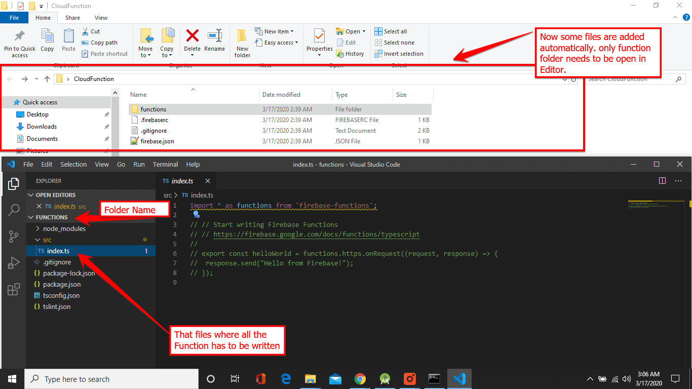Click Cut in the ribbon
Image resolution: width=692 pixels, height=389 pixels.
point(91,31)
